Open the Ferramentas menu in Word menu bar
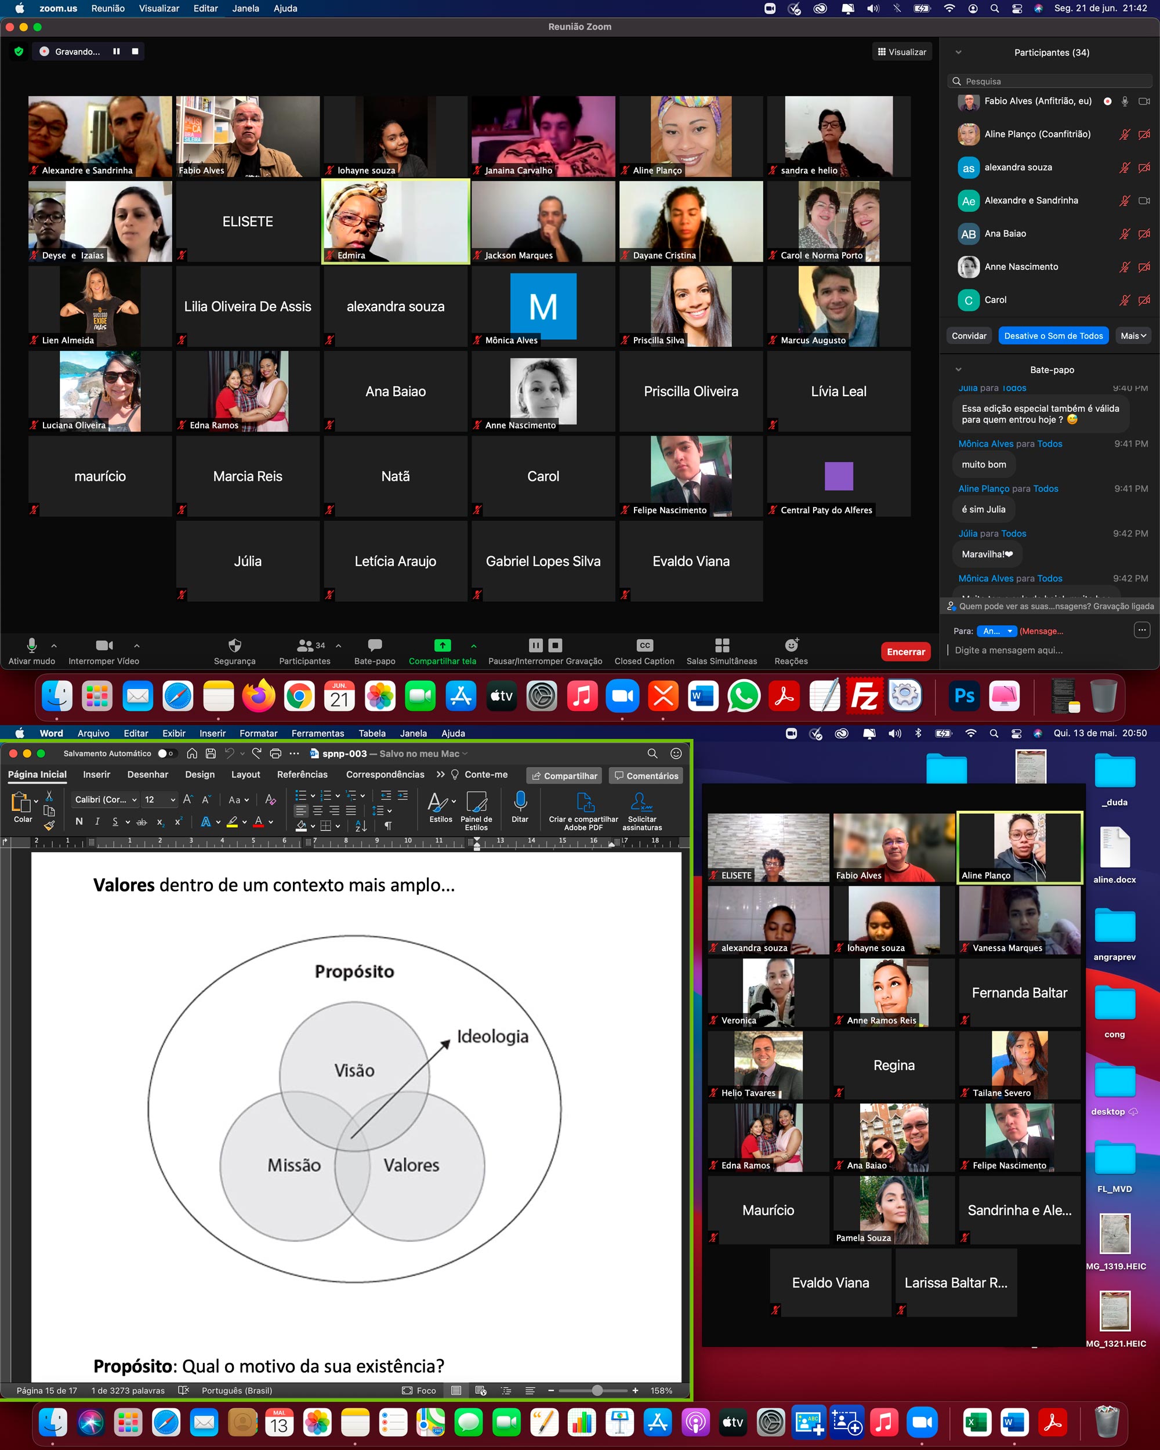 pyautogui.click(x=317, y=733)
